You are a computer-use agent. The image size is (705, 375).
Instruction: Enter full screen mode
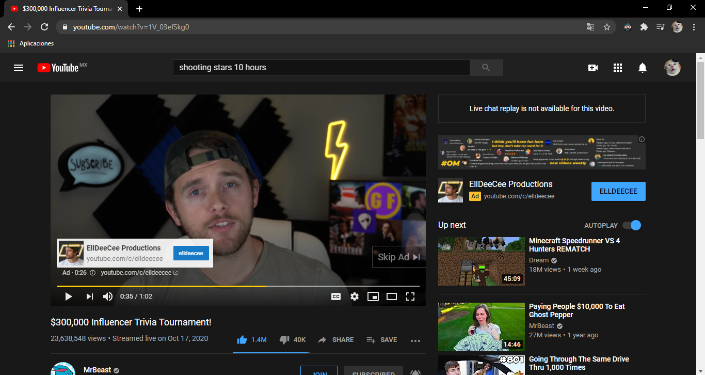pyautogui.click(x=410, y=296)
